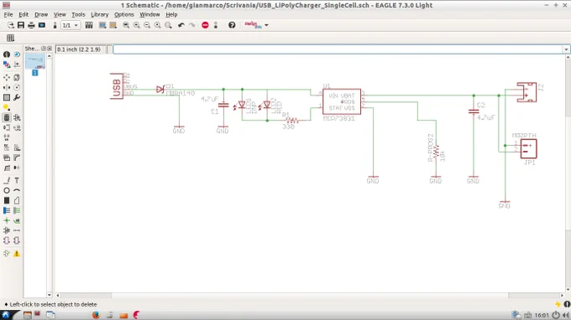Viewport: 571px width, 320px height.
Task: Select the Arc drawing tool
Action: tap(17, 190)
